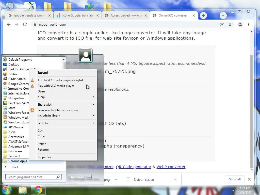Close the Icône Google translate tab
The height and width of the screenshot is (195, 260).
(x=98, y=15)
